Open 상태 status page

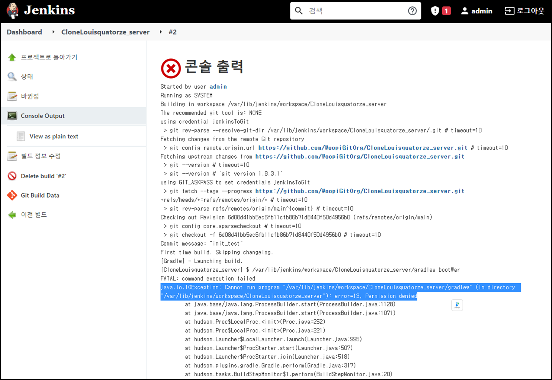pos(27,77)
